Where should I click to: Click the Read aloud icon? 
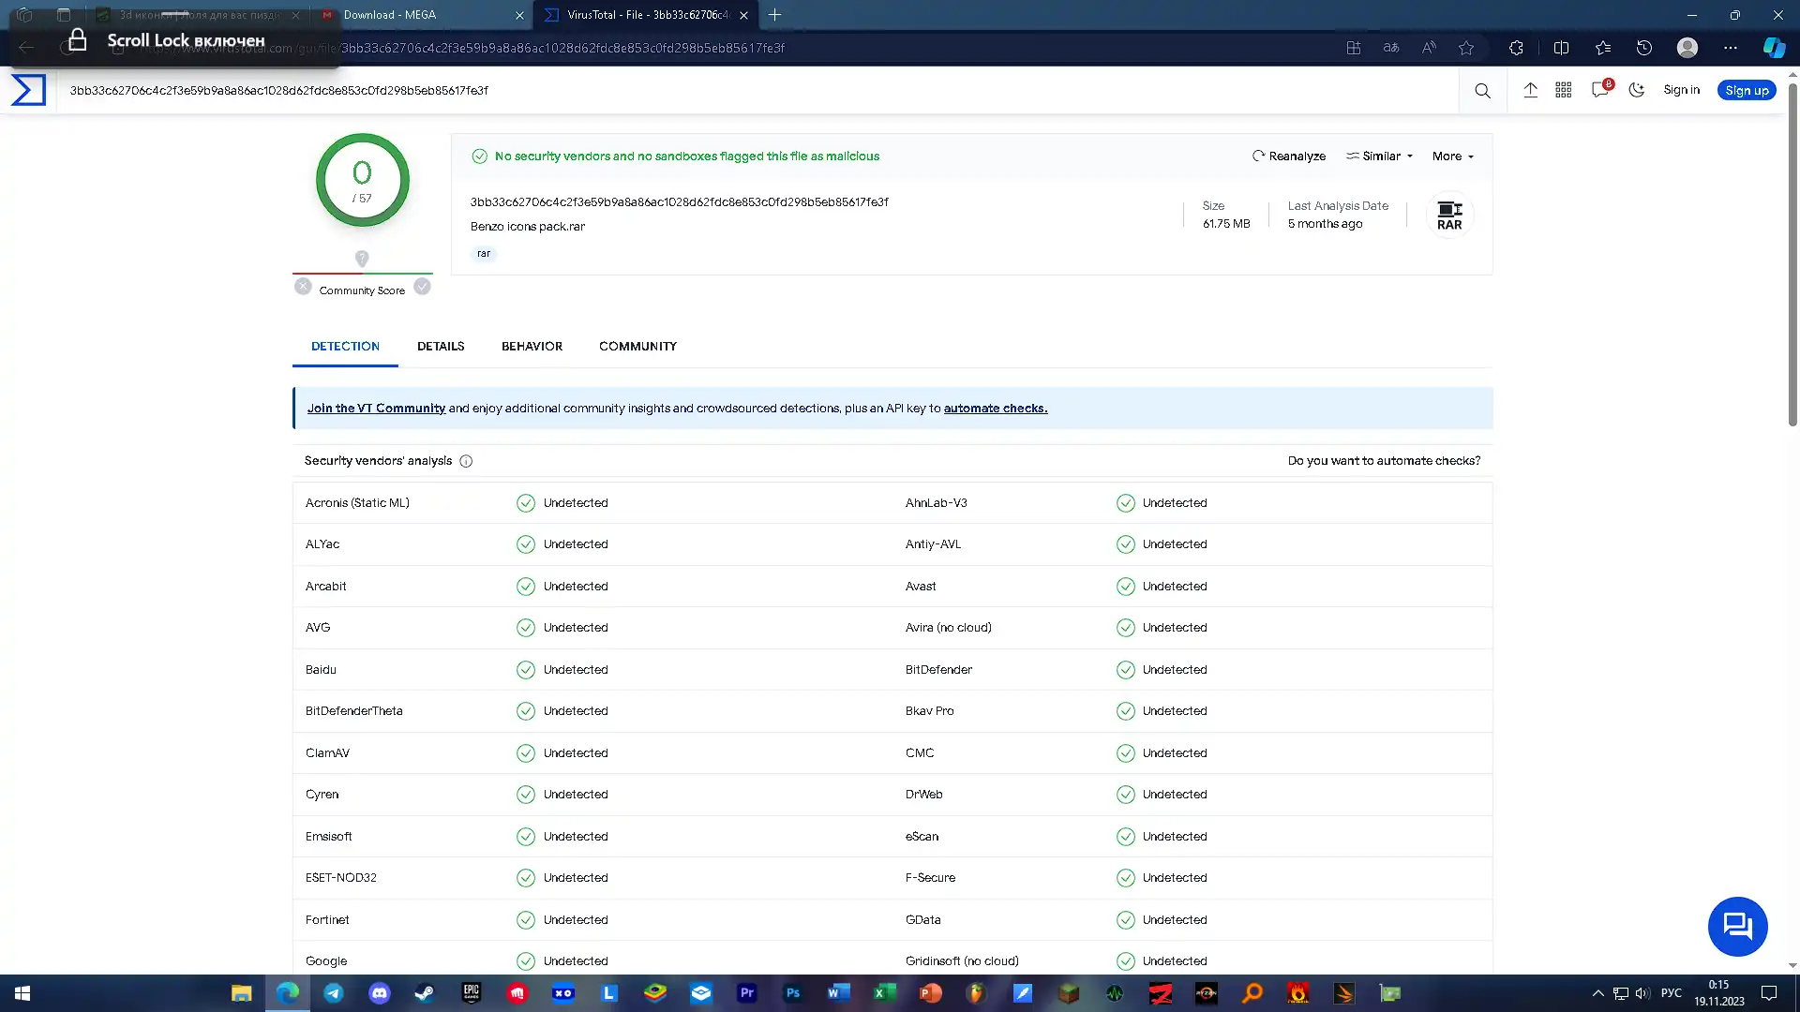pyautogui.click(x=1429, y=48)
